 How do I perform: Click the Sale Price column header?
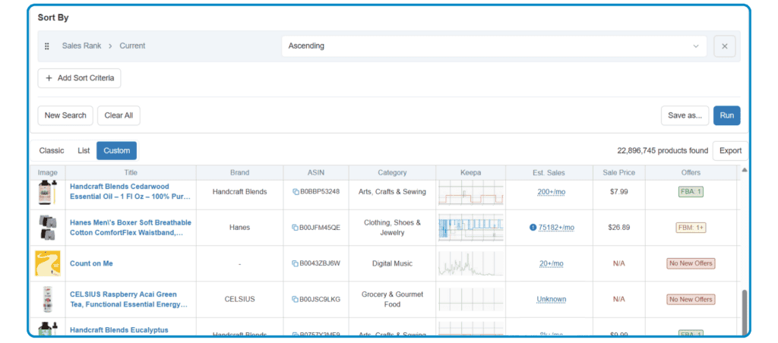(x=618, y=172)
